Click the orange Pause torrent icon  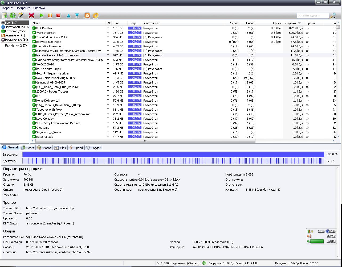coord(50,15)
